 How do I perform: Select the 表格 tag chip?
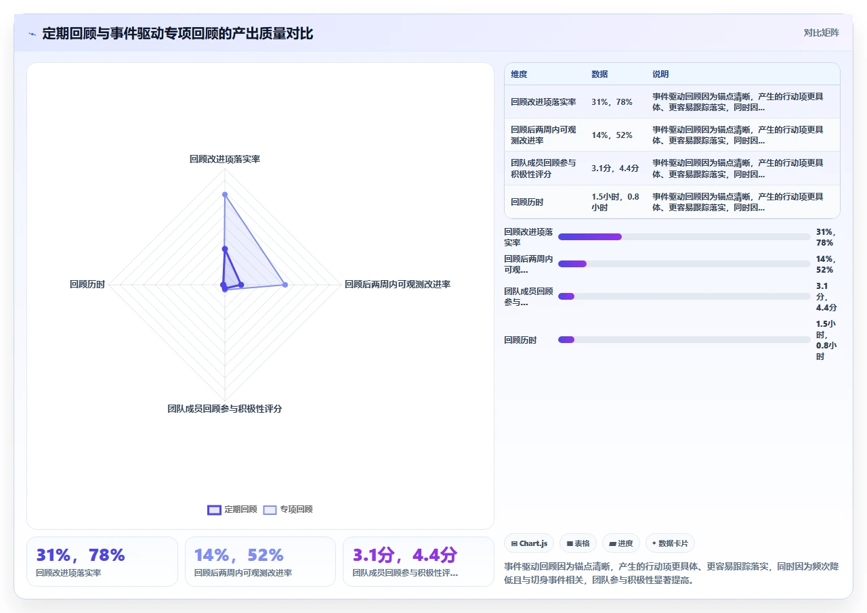coord(578,543)
